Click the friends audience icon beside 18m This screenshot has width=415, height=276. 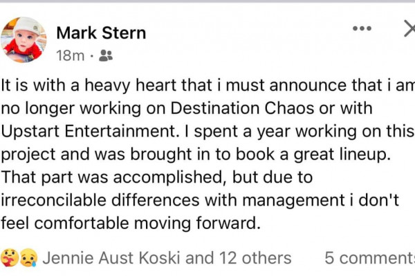click(106, 56)
